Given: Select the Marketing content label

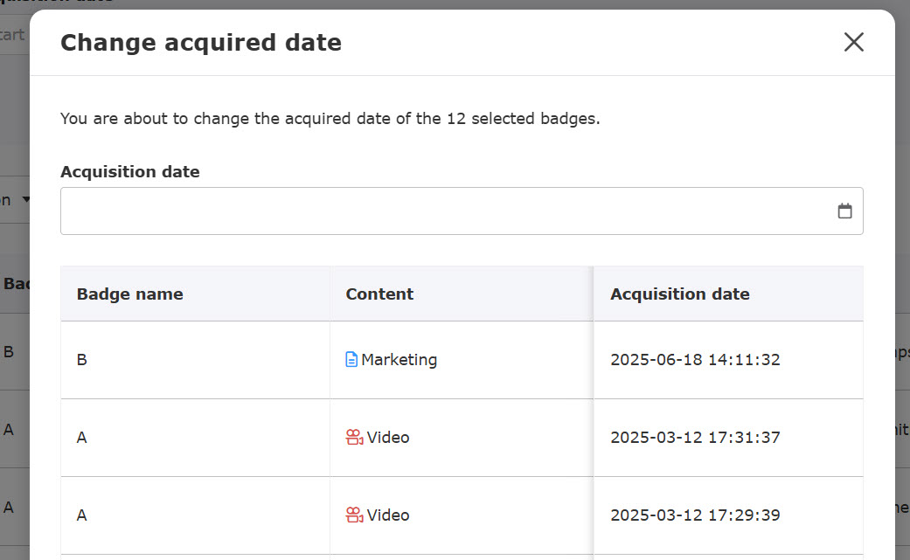Looking at the screenshot, I should click(x=399, y=359).
